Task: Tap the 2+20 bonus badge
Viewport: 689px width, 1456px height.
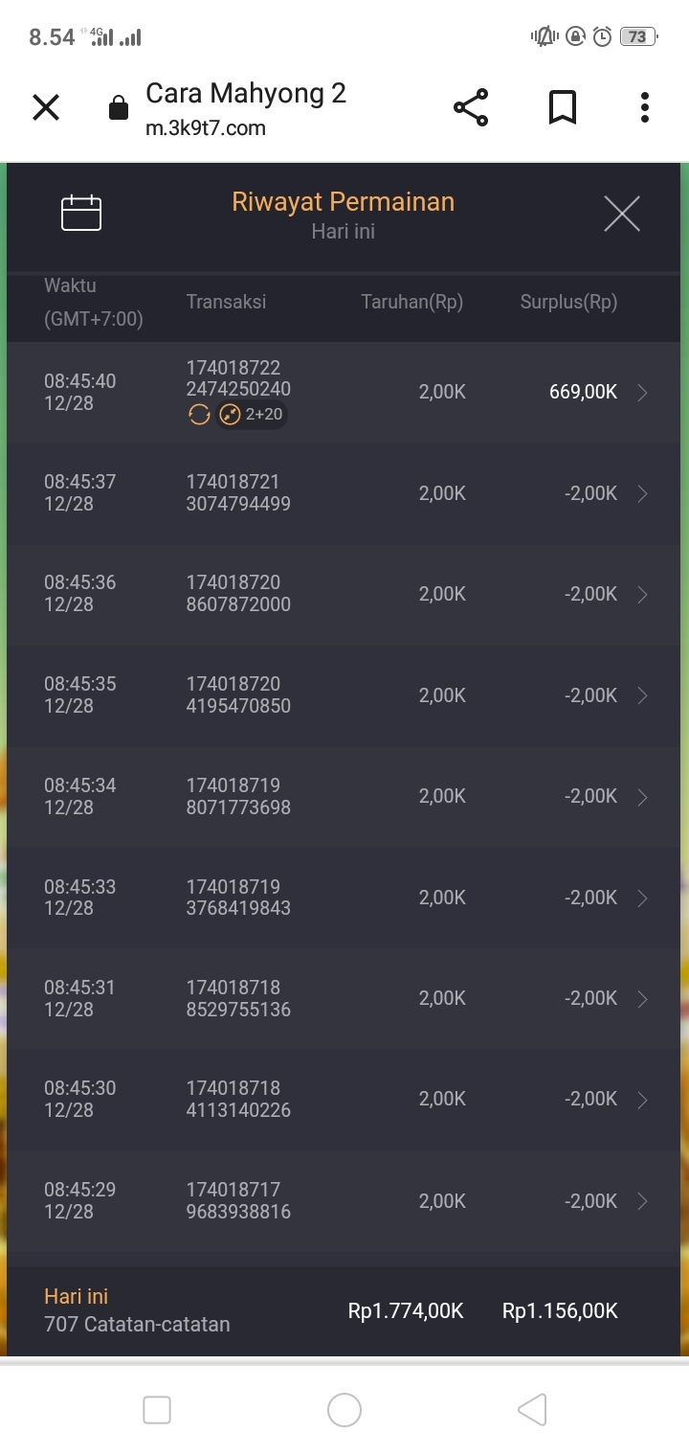Action: point(253,415)
